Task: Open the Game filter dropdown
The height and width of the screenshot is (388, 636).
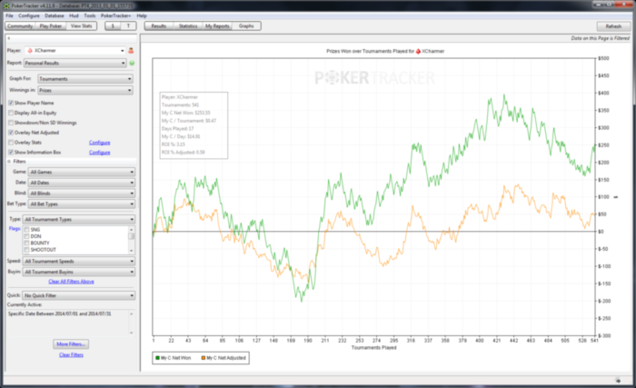Action: pyautogui.click(x=82, y=172)
